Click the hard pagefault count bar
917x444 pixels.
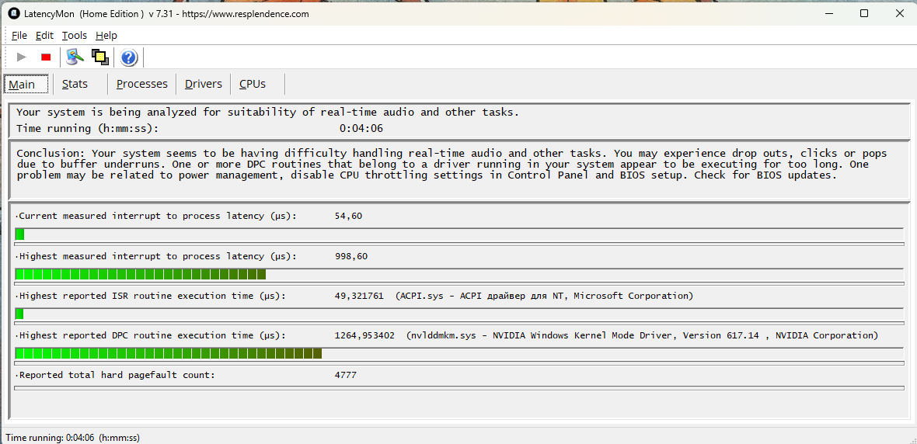point(459,387)
